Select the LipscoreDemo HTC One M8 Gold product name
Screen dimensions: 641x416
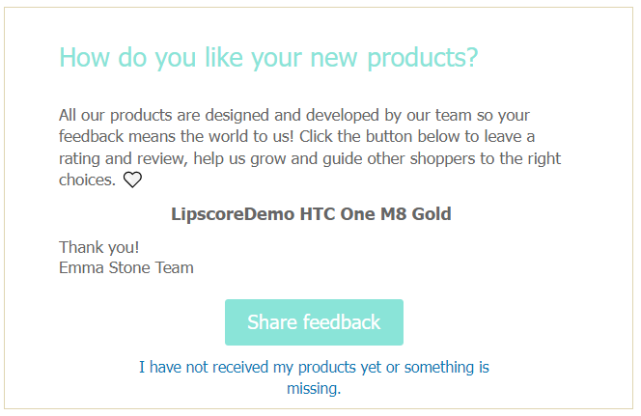(x=311, y=213)
